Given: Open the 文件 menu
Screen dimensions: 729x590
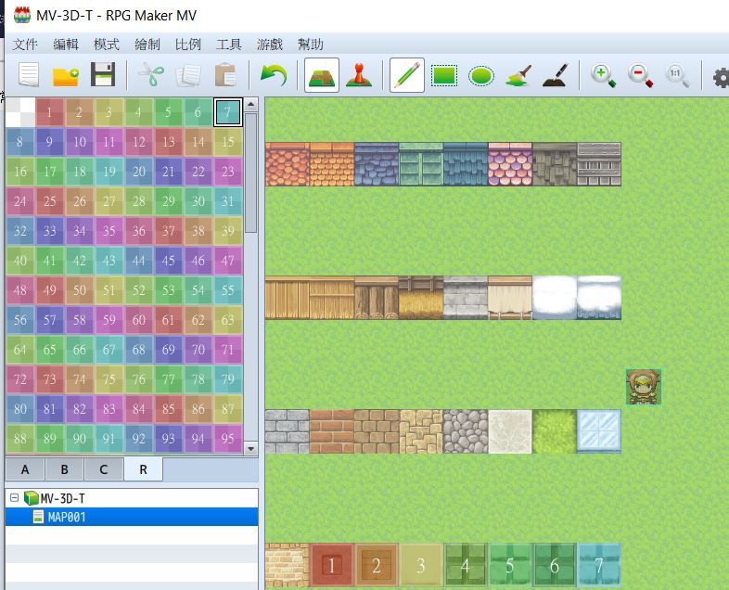Looking at the screenshot, I should [x=25, y=45].
